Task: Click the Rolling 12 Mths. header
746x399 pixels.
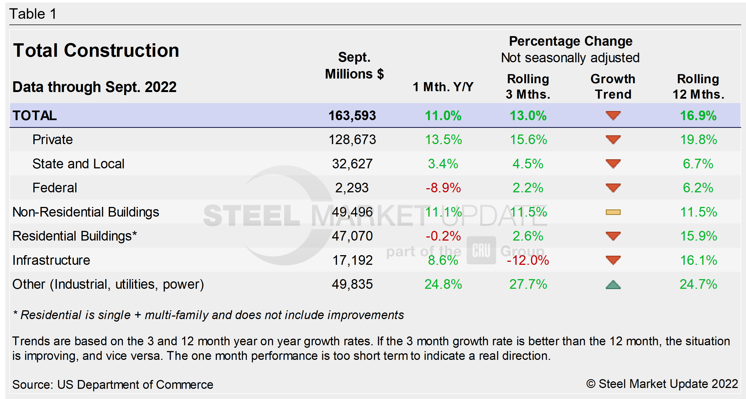Action: [x=698, y=86]
